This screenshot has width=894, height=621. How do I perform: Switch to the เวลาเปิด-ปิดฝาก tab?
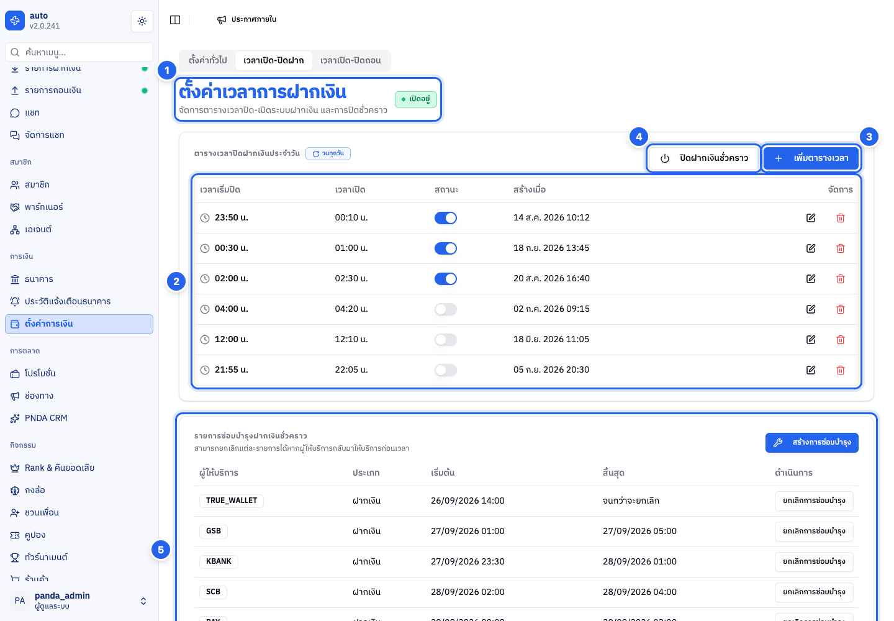coord(274,60)
